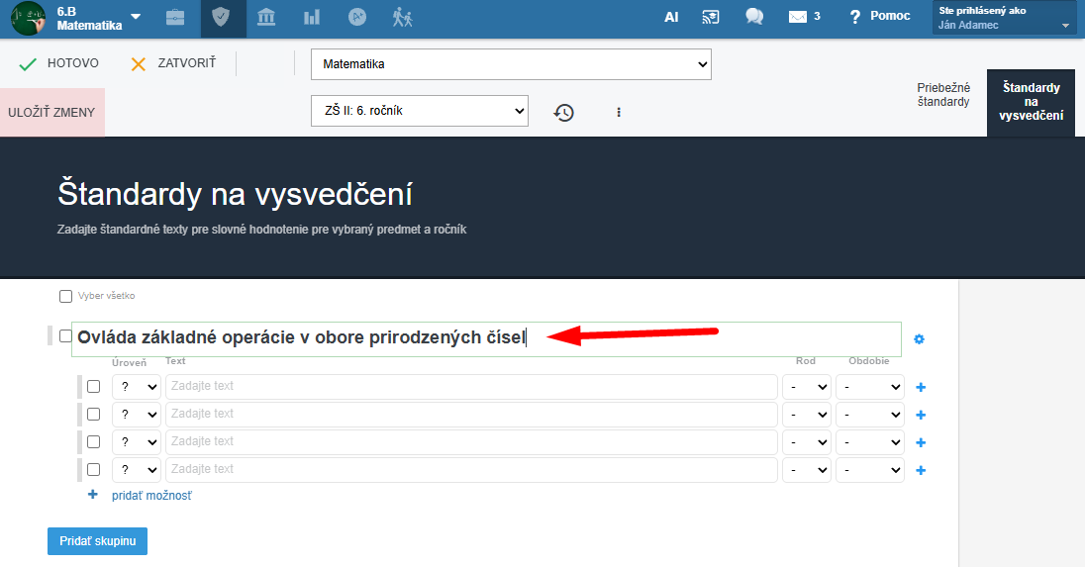Open the three-dot more options menu

(x=619, y=112)
